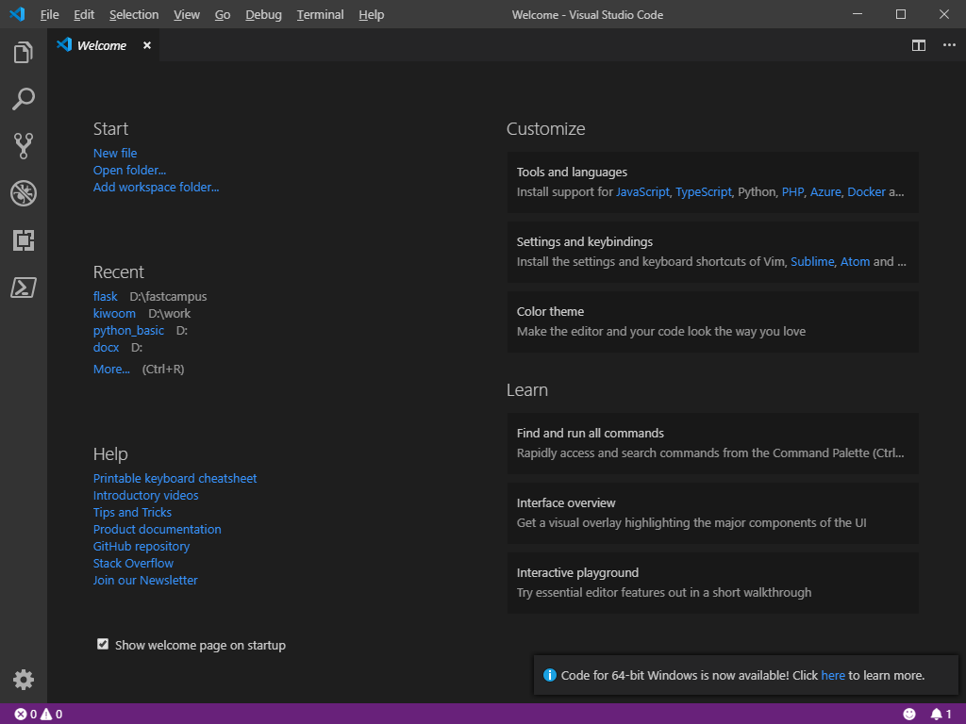Open the Selection menu
The width and height of the screenshot is (966, 724).
pos(134,14)
